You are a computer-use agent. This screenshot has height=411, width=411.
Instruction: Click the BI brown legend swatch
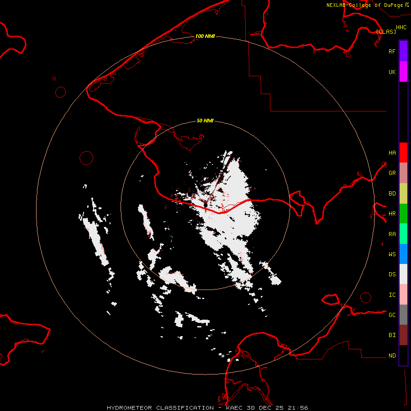click(403, 335)
